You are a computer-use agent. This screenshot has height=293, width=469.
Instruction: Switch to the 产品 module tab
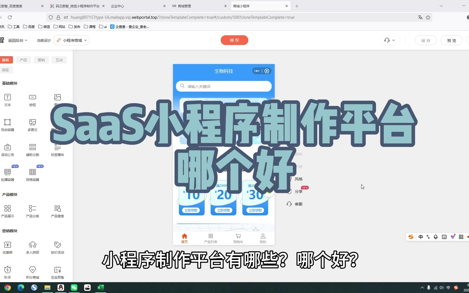pos(23,60)
